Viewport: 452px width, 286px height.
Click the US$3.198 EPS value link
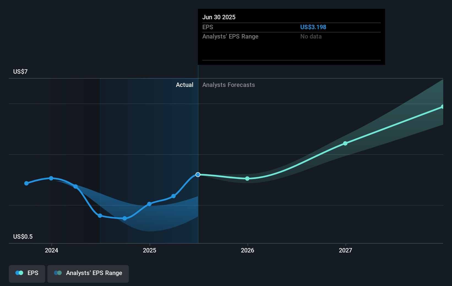[x=313, y=27]
